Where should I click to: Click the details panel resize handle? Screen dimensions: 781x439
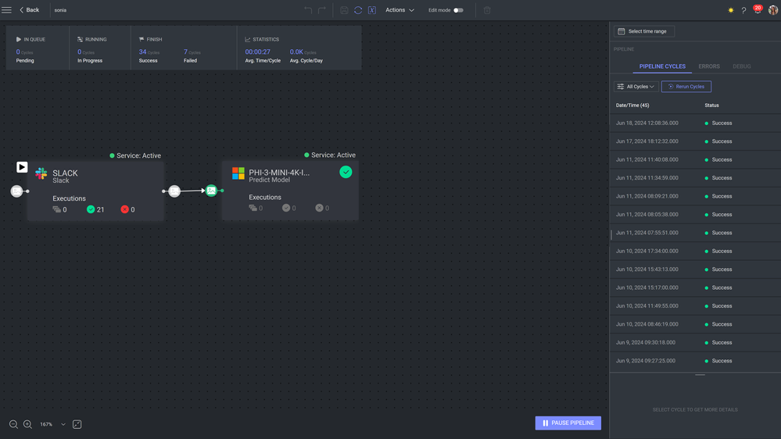tap(700, 375)
